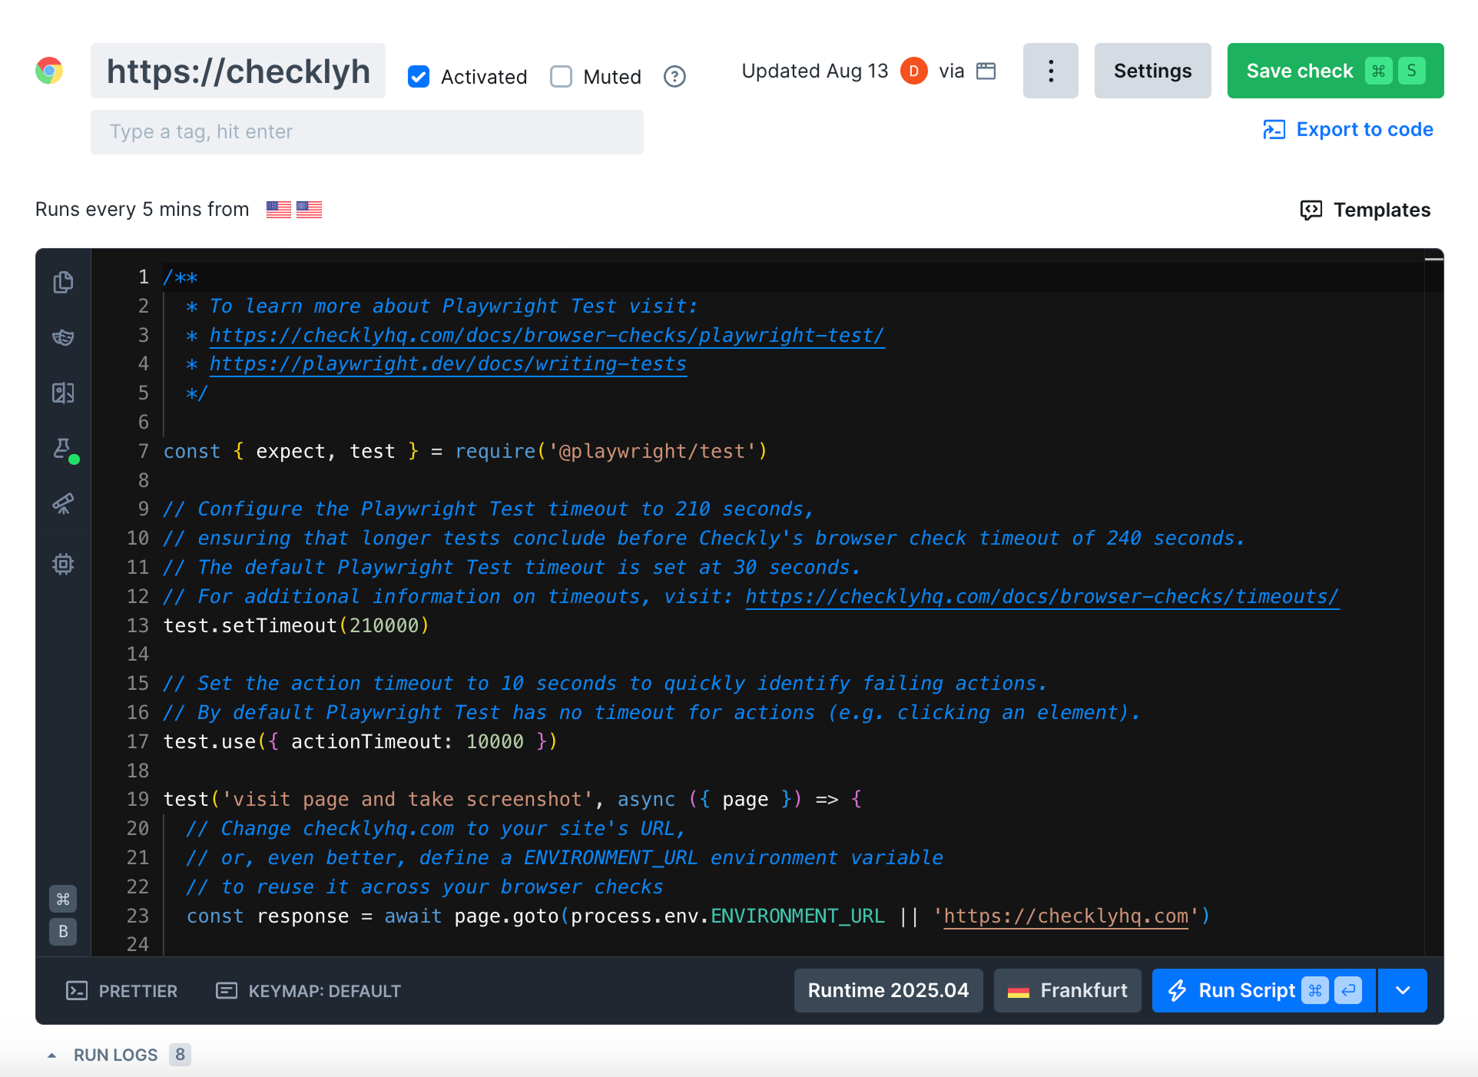Click the Frankfurt location selector
The image size is (1478, 1077).
[x=1067, y=990]
